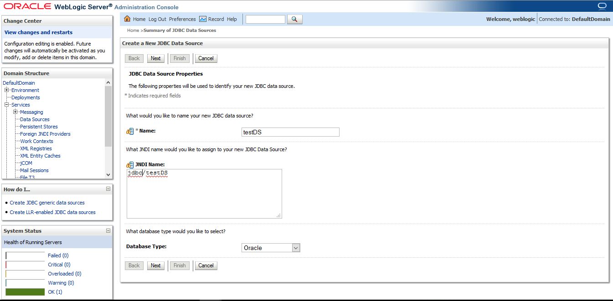Image resolution: width=613 pixels, height=301 pixels.
Task: Collapse the Services tree node
Action: tap(7, 105)
